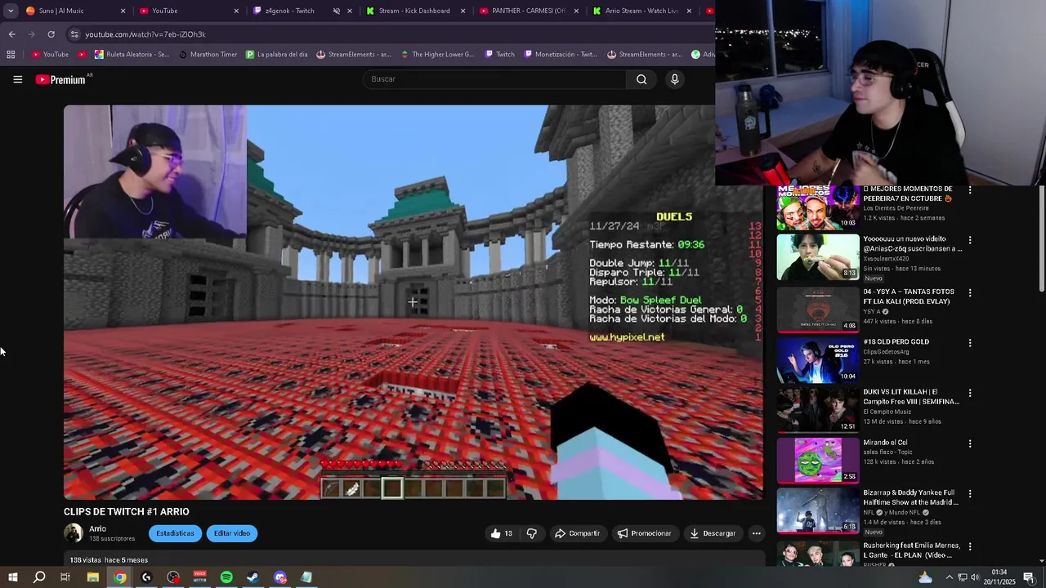Open DUKI VS LIT KILLAH video title

pos(911,397)
